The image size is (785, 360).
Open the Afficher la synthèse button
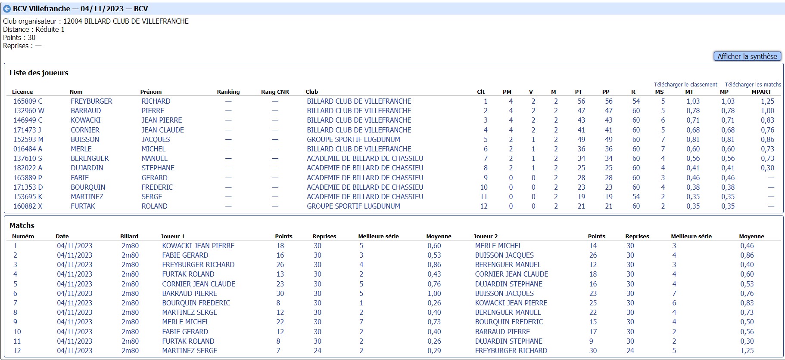747,56
